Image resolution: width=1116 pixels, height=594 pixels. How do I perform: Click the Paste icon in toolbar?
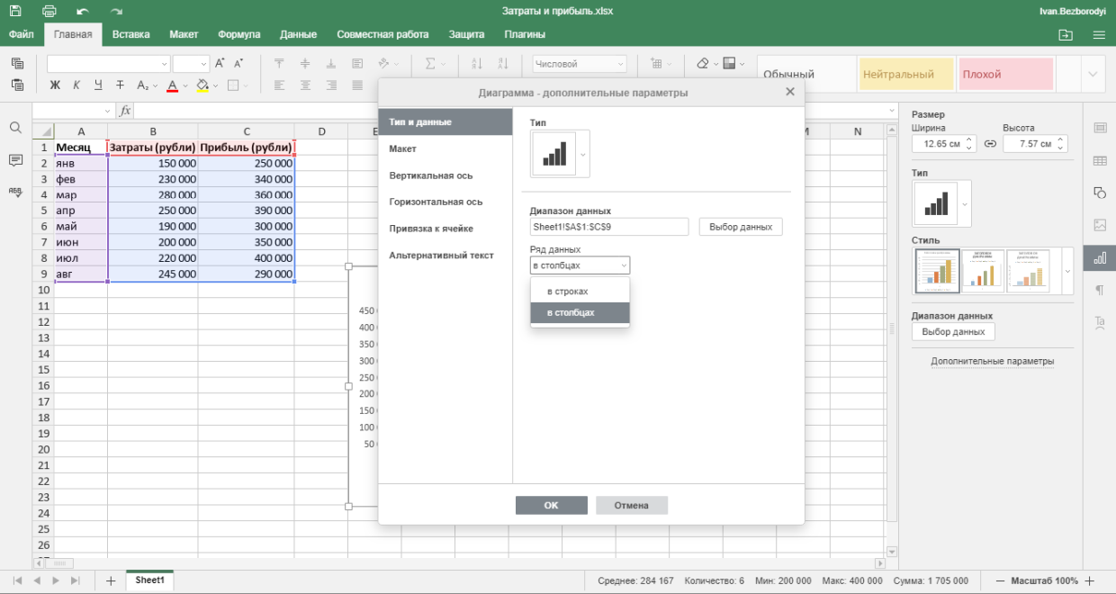click(x=17, y=85)
